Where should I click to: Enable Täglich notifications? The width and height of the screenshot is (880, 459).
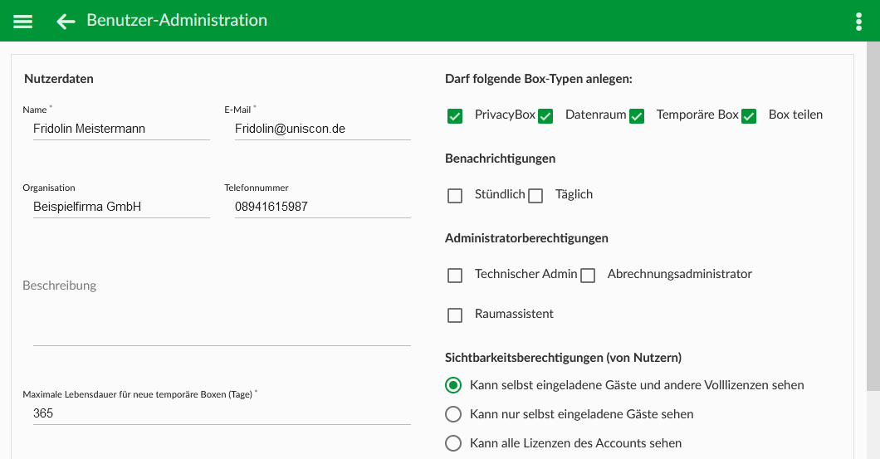[x=535, y=196]
